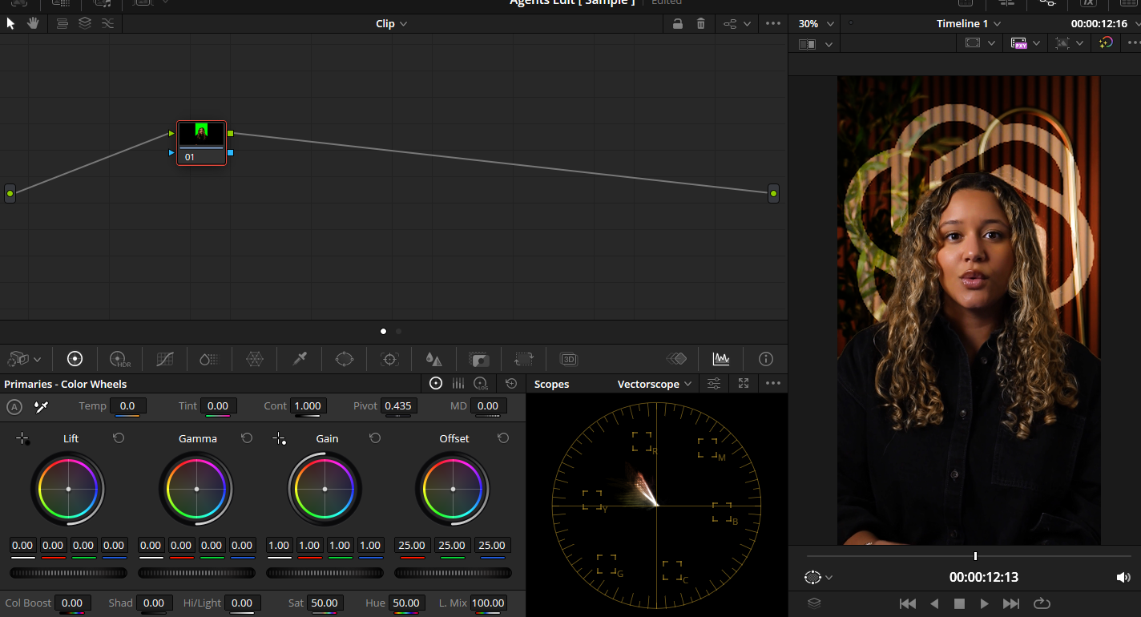Click the Gamma master wheel slider

pyautogui.click(x=196, y=573)
